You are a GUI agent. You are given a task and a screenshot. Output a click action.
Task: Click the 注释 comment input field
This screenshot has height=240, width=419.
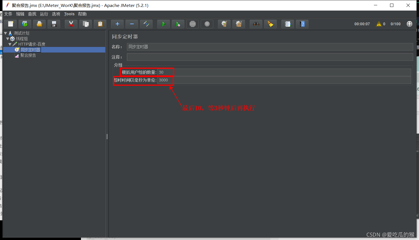270,57
